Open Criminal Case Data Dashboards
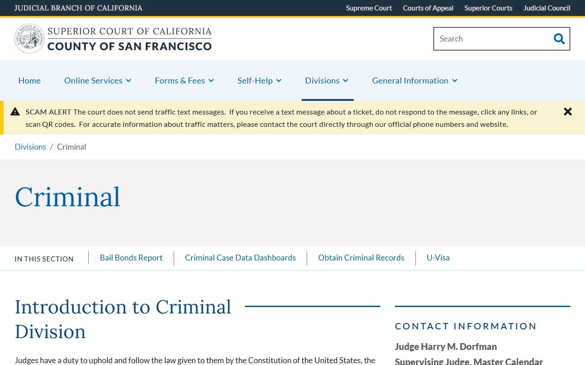585x365 pixels. tap(240, 258)
